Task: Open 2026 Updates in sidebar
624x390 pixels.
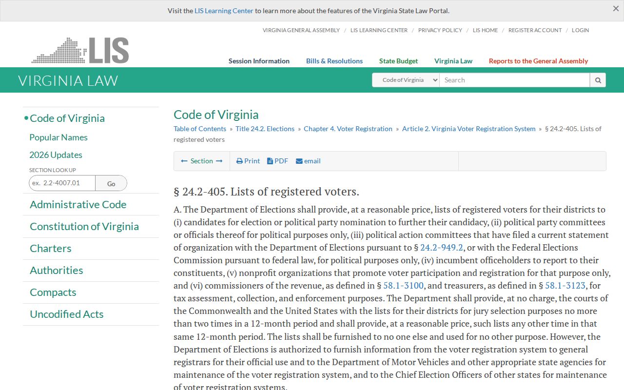Action: (x=56, y=155)
